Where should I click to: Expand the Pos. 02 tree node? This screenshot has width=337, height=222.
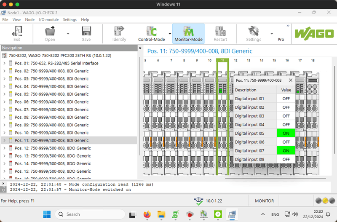click(5, 71)
